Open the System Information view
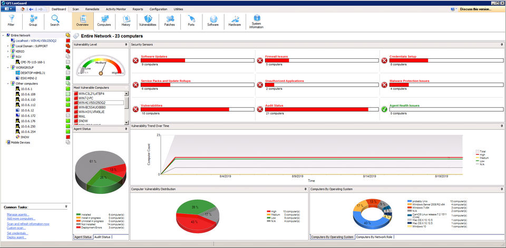 257,22
